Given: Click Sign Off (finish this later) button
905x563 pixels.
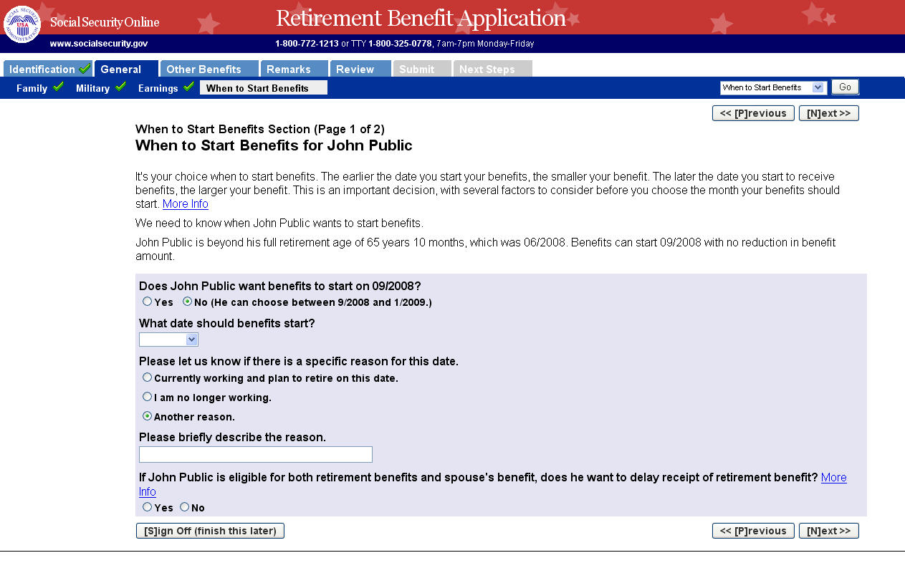Looking at the screenshot, I should 210,531.
